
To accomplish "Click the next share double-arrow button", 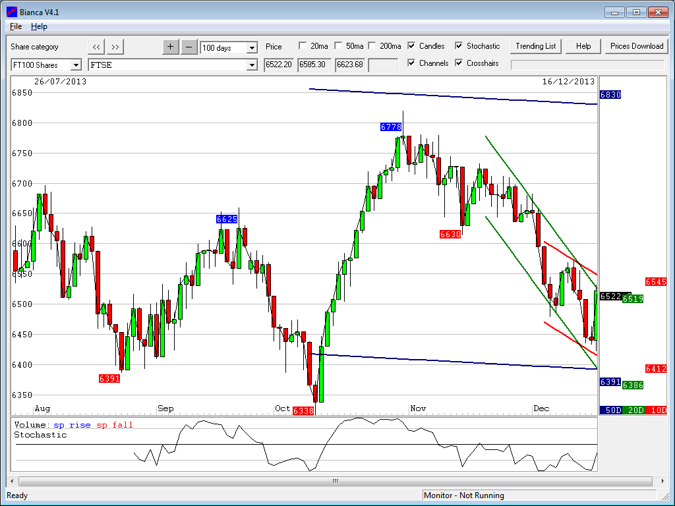I will (115, 47).
